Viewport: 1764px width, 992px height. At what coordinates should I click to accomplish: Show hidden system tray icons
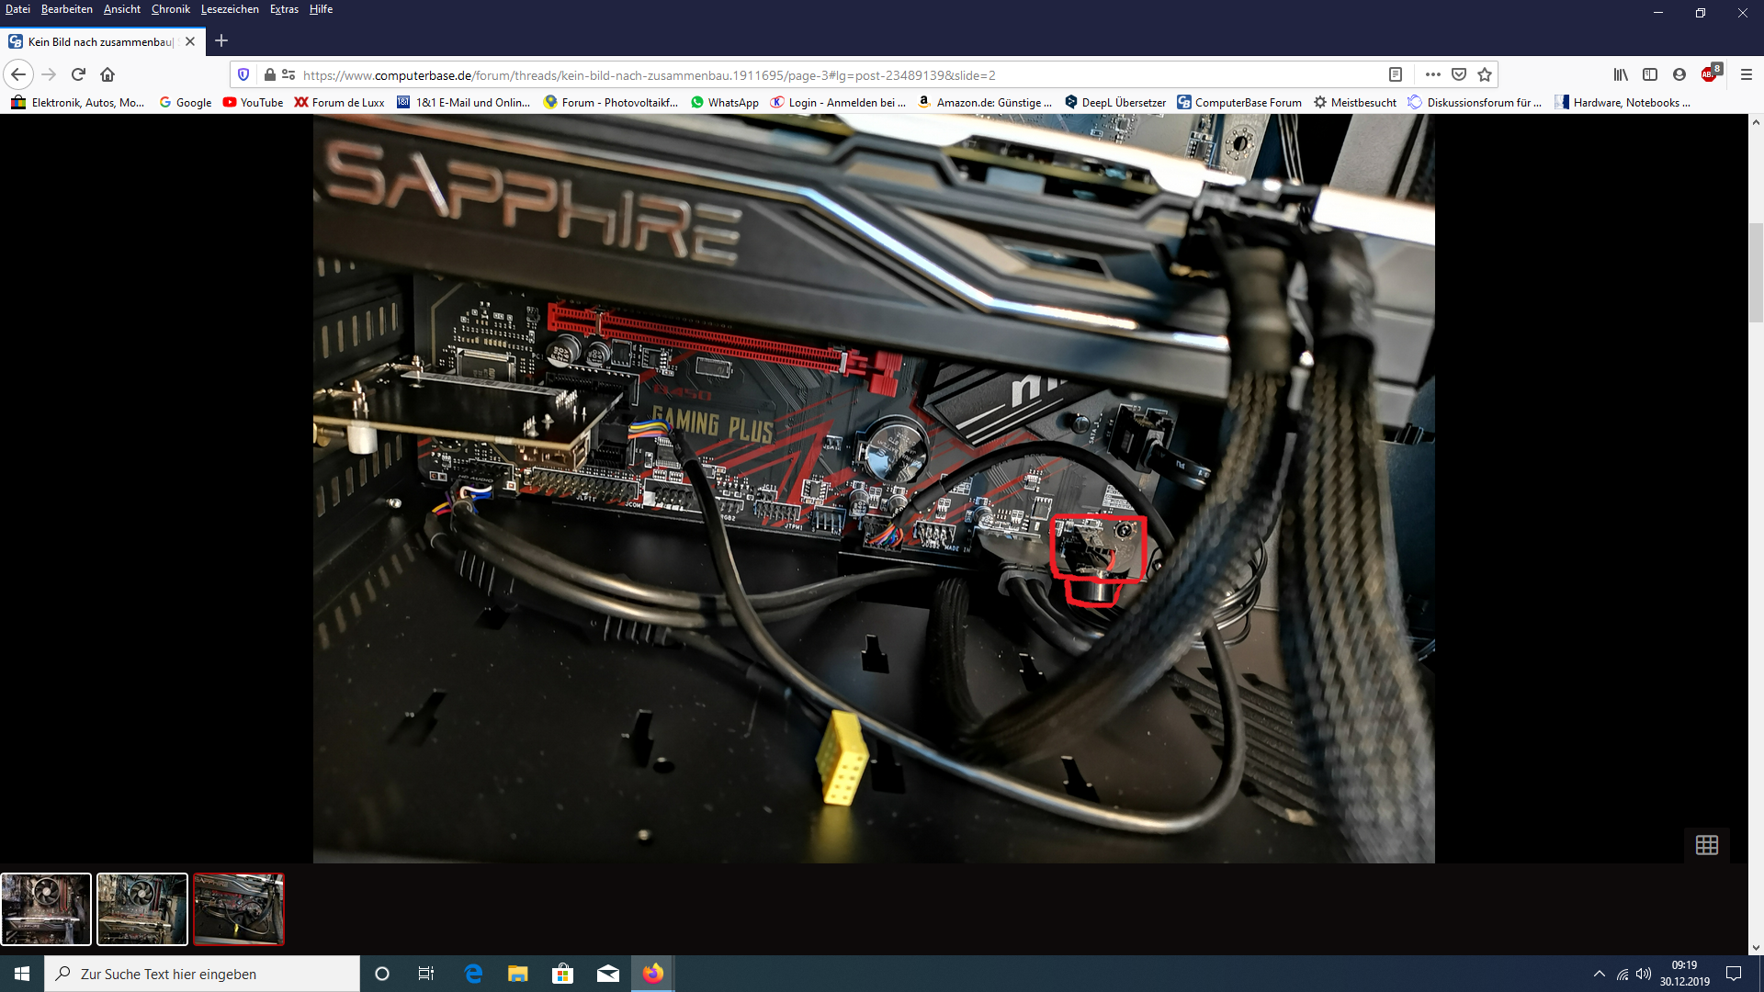pyautogui.click(x=1600, y=974)
